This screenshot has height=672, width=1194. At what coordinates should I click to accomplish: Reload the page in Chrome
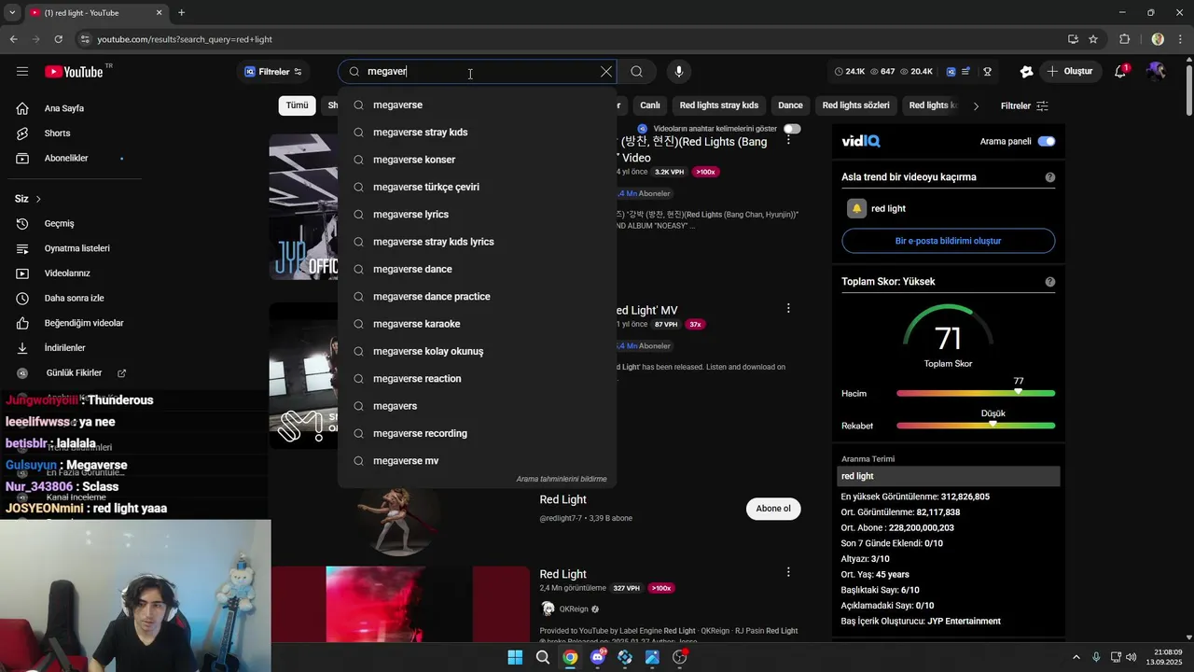click(x=58, y=39)
